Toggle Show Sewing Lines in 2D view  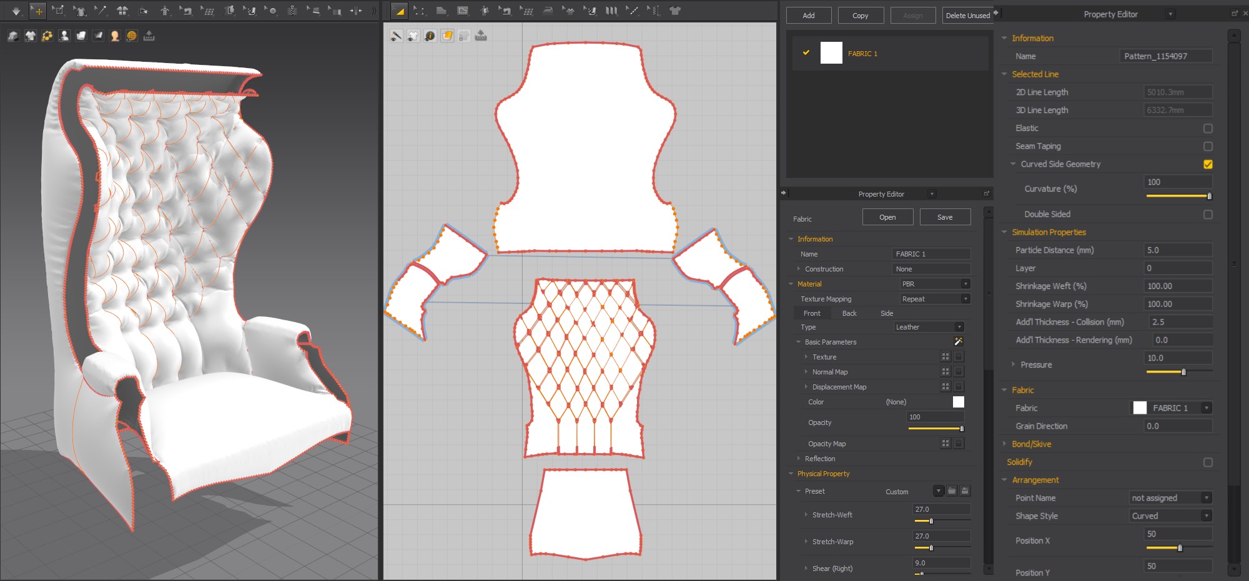click(396, 36)
